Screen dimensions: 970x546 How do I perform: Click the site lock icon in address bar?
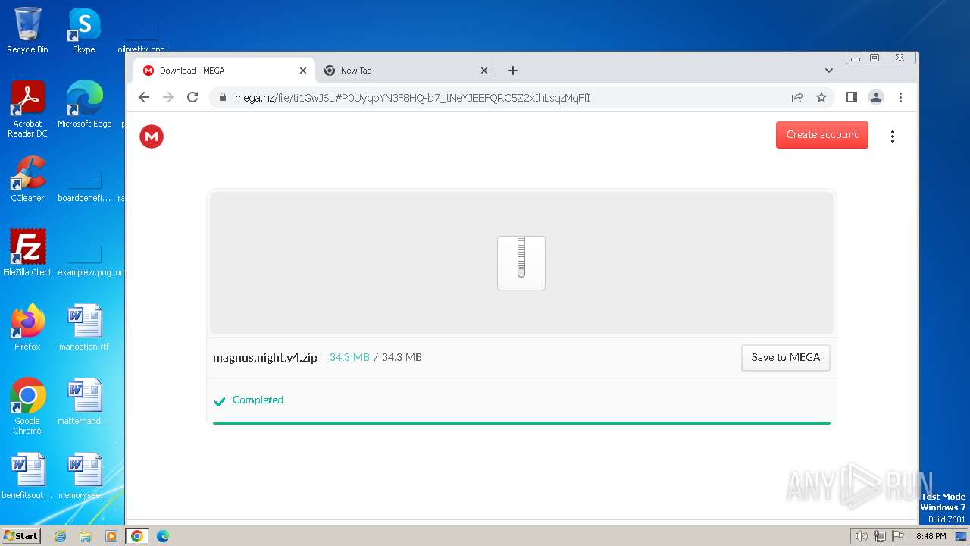coord(223,97)
